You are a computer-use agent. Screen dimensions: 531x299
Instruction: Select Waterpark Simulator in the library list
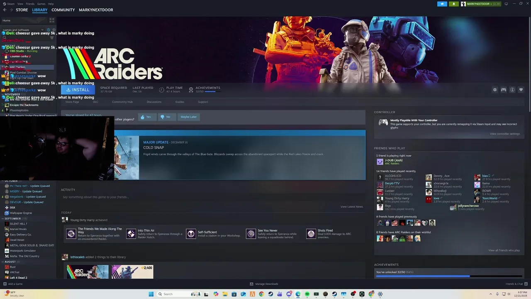coord(23,251)
